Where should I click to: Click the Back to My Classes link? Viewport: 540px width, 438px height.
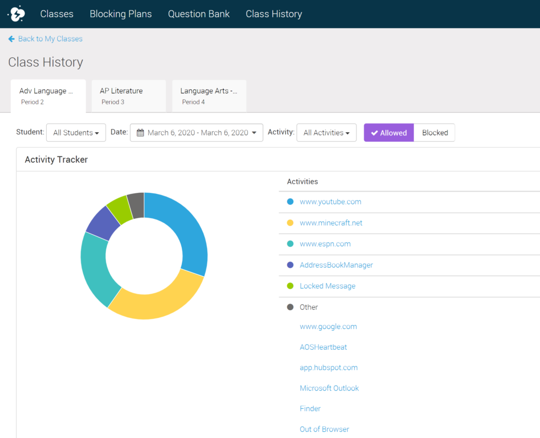coord(50,39)
